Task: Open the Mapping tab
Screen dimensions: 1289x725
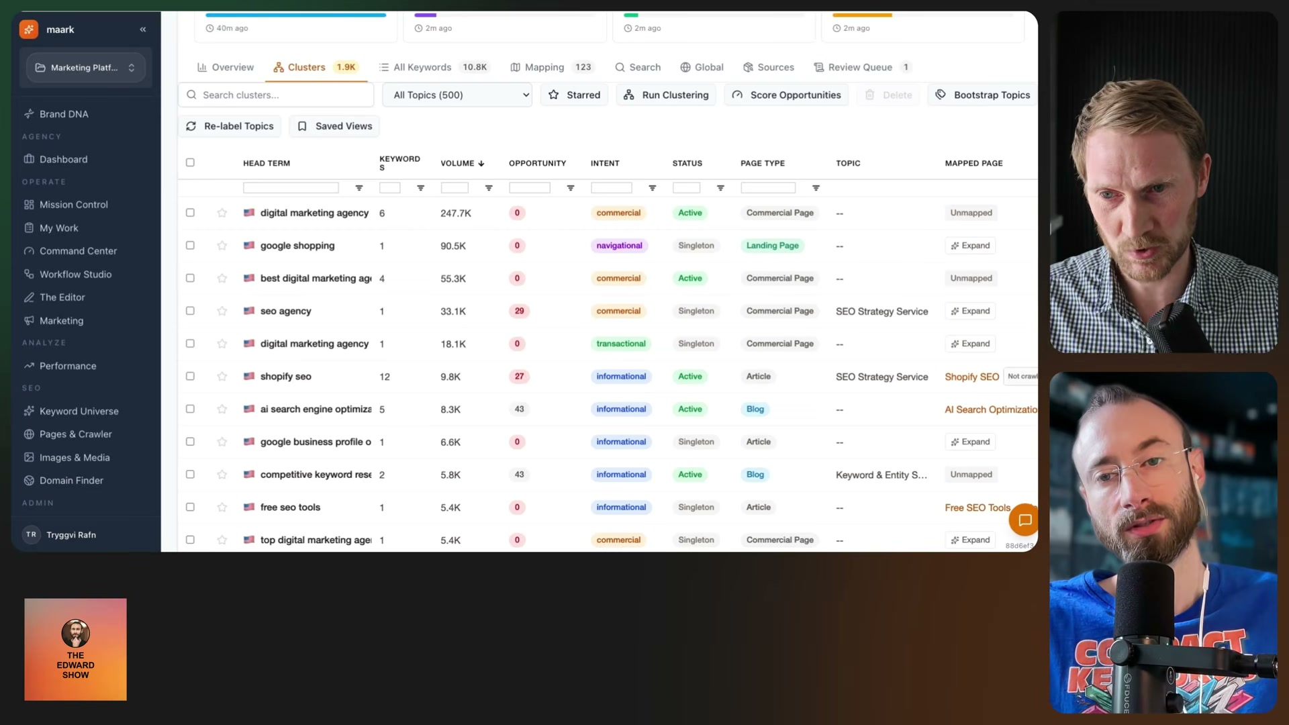Action: tap(552, 67)
